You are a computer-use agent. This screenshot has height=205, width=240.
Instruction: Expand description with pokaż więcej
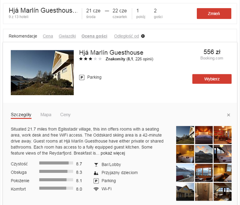pos(113,153)
